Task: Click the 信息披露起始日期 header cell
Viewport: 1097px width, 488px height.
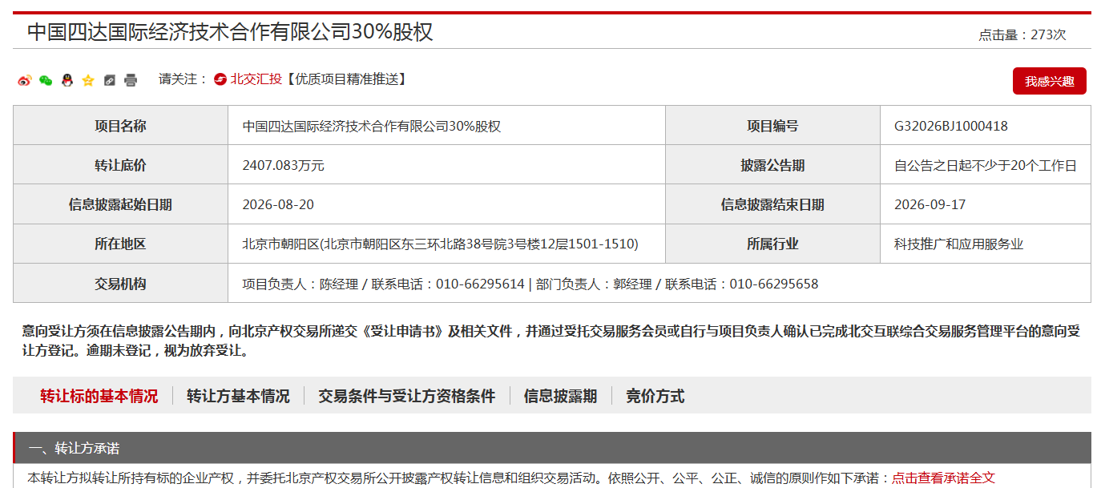Action: pyautogui.click(x=120, y=204)
